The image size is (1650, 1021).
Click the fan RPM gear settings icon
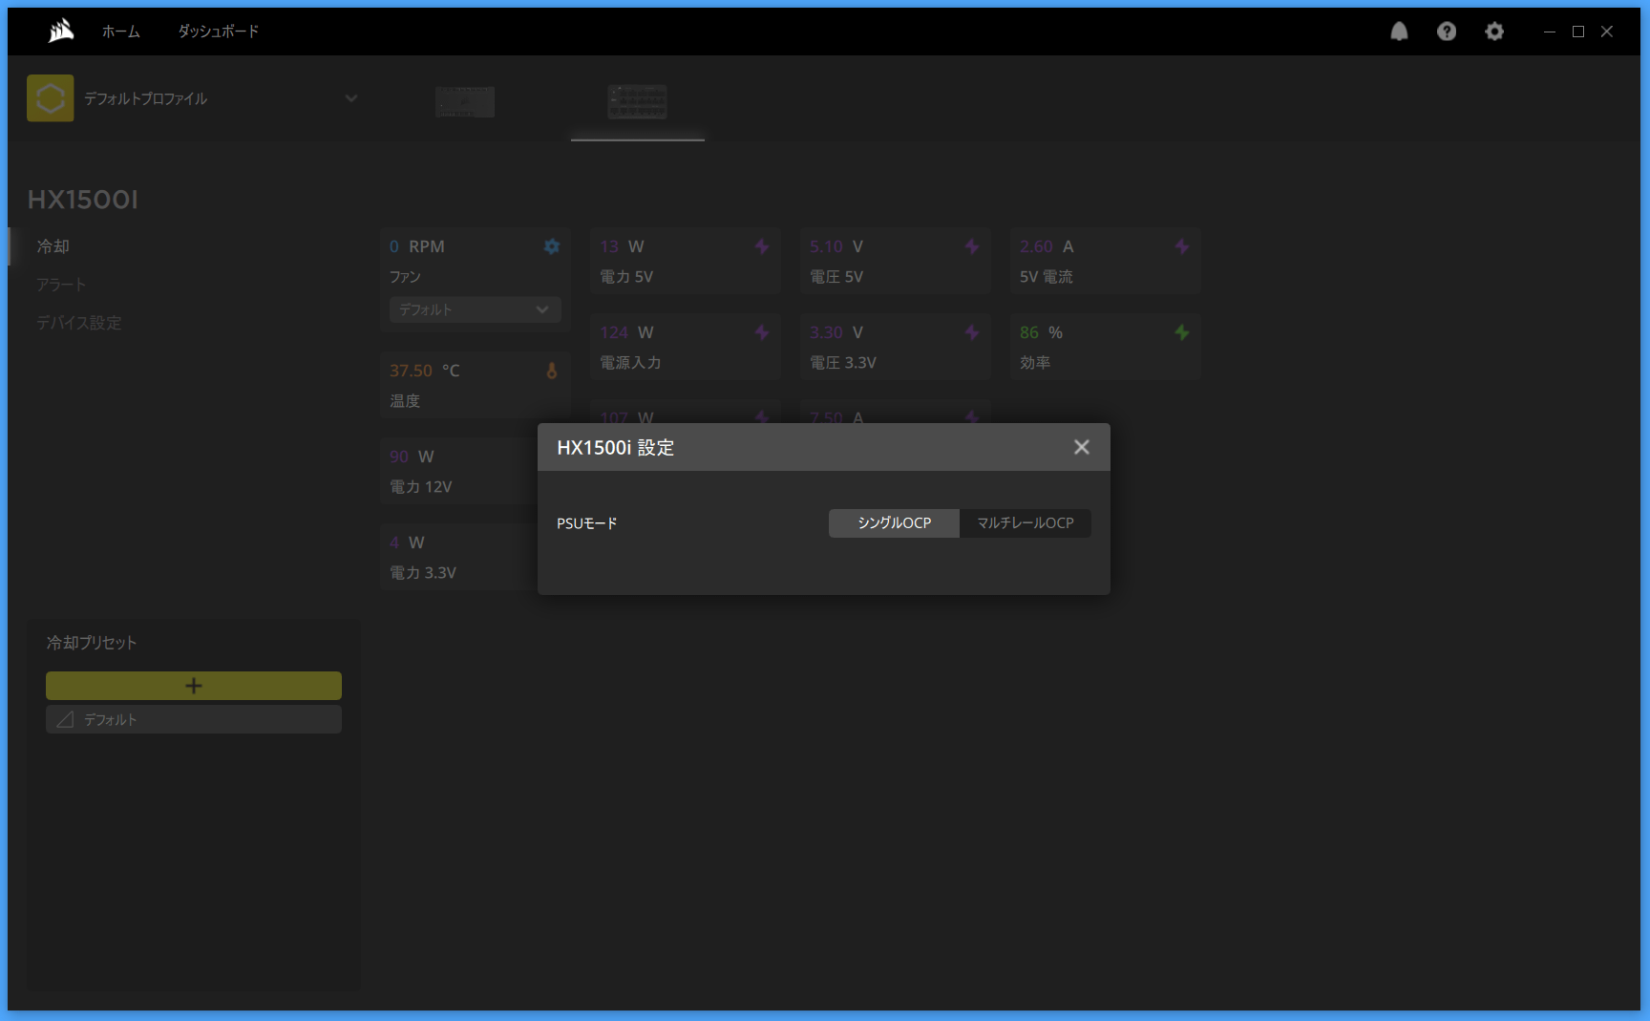[552, 246]
